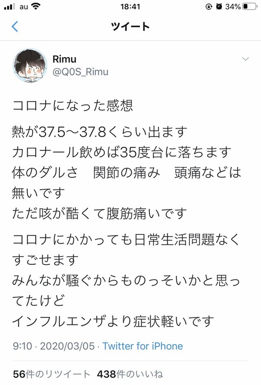261x385 pixels.
Task: Expand the tweet options chevron
Action: tap(245, 59)
